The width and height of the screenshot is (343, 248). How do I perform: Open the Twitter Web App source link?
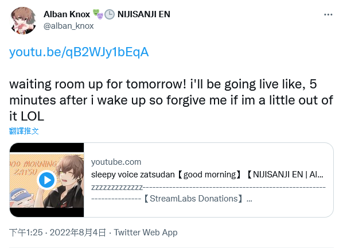[146, 232]
